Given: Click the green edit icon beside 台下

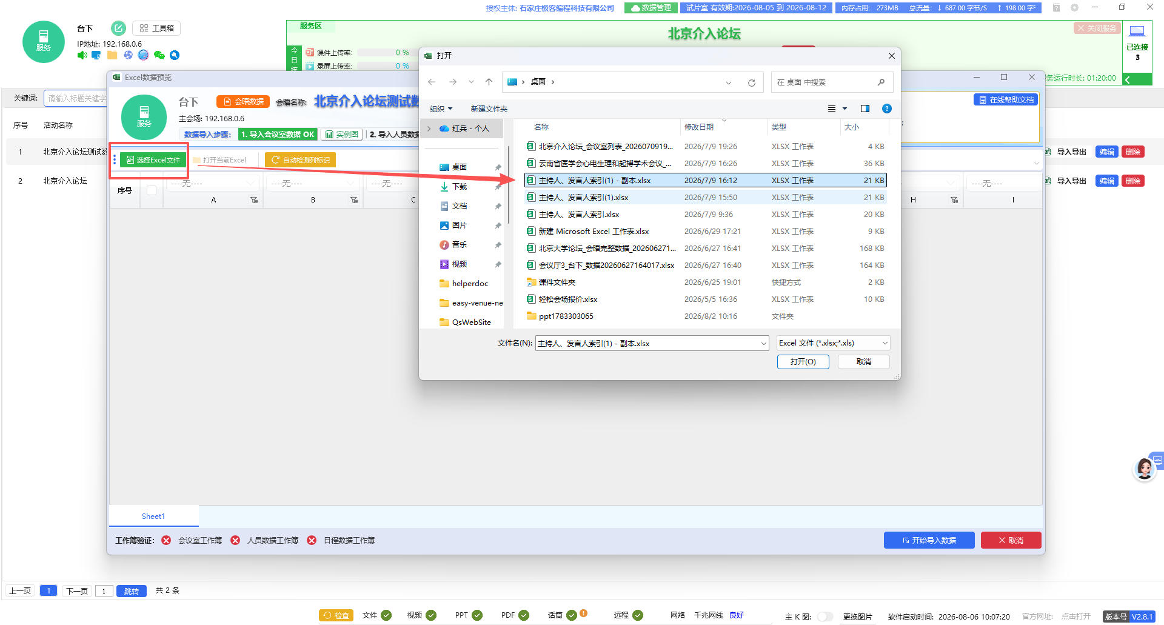Looking at the screenshot, I should (x=118, y=28).
